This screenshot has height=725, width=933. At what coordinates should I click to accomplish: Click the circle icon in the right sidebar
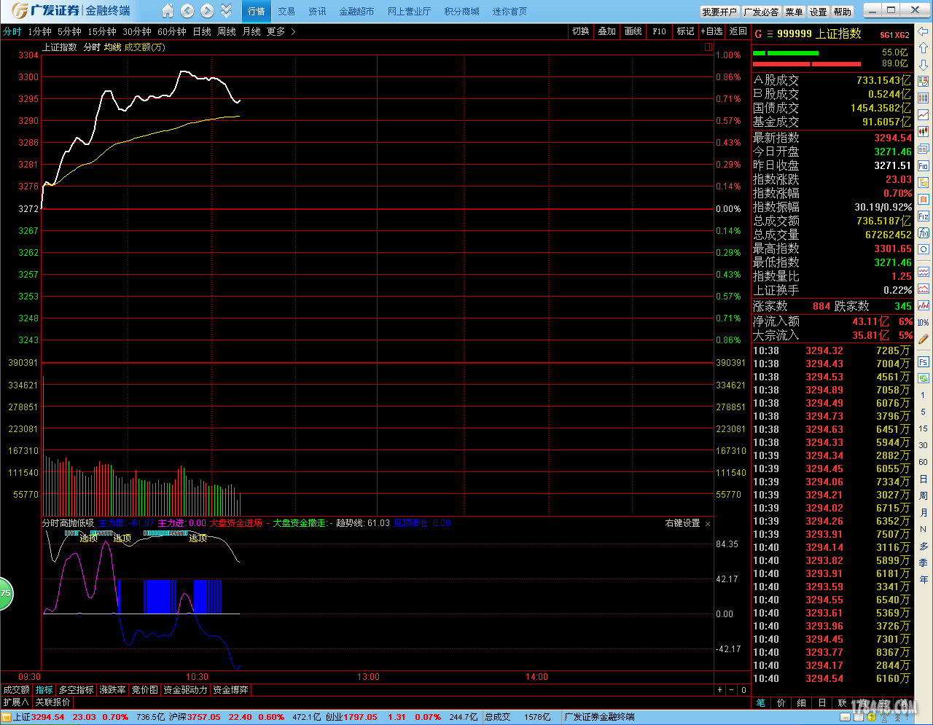point(924,249)
